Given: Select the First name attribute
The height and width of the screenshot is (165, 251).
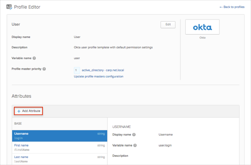Looking at the screenshot, I should click(59, 147).
